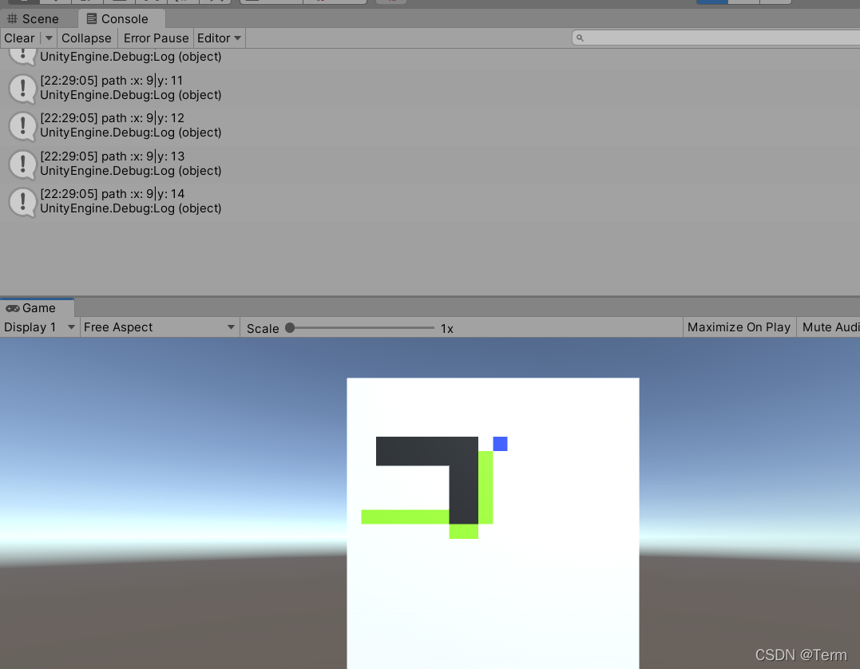Click the blue target square in Game view
Screen dimensions: 860x669
(500, 444)
